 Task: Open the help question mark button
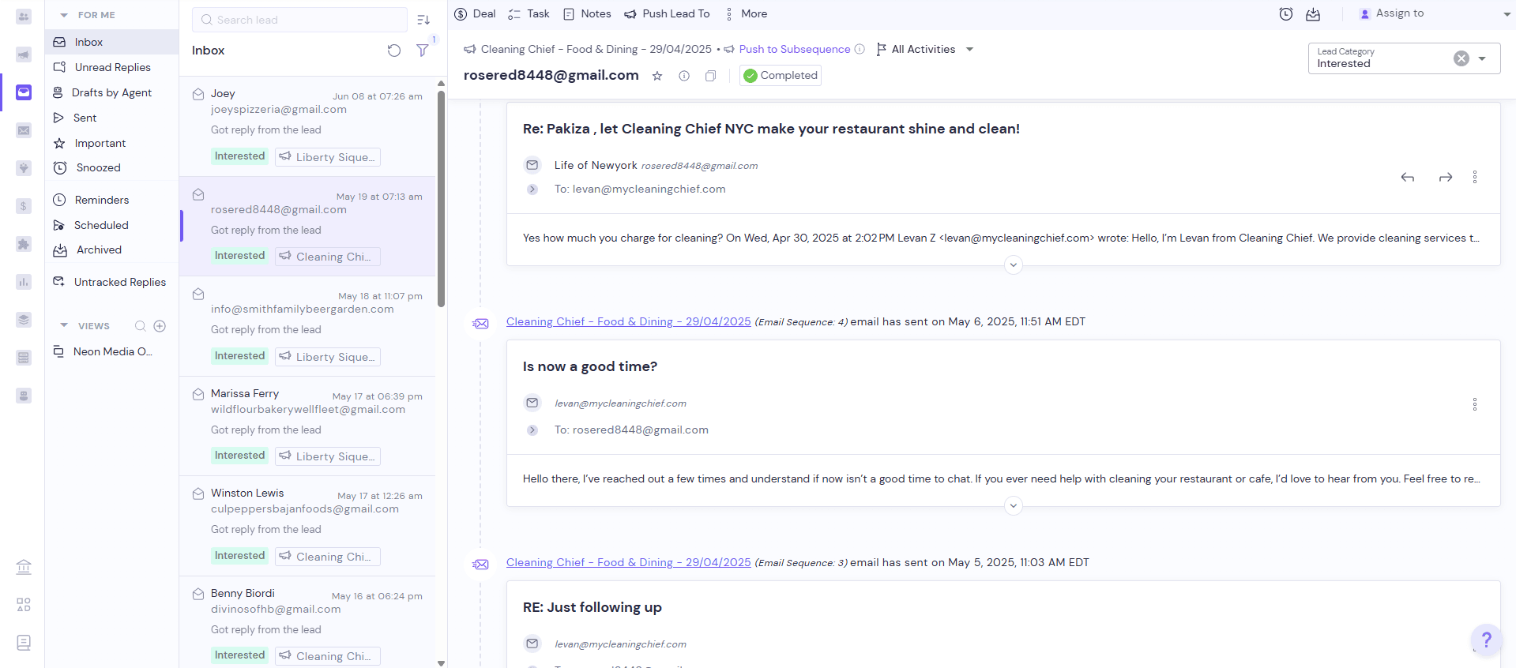[x=1486, y=640]
